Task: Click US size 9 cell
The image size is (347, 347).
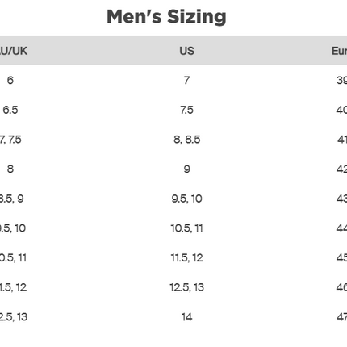Action: coord(186,169)
